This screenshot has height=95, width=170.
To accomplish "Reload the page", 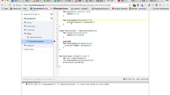I will (x=10, y=5).
